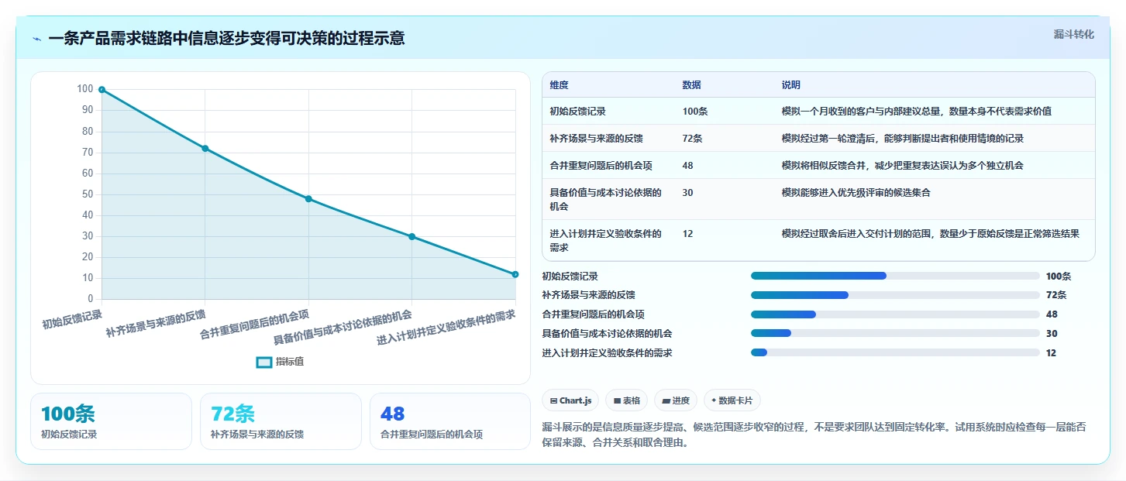Click the description 模拟能够进入优先级评审的候选集合
Screen dimensions: 1126x481
[x=856, y=193]
